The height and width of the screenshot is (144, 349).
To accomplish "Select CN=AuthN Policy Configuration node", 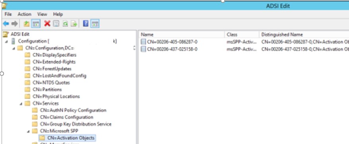I will [73, 110].
